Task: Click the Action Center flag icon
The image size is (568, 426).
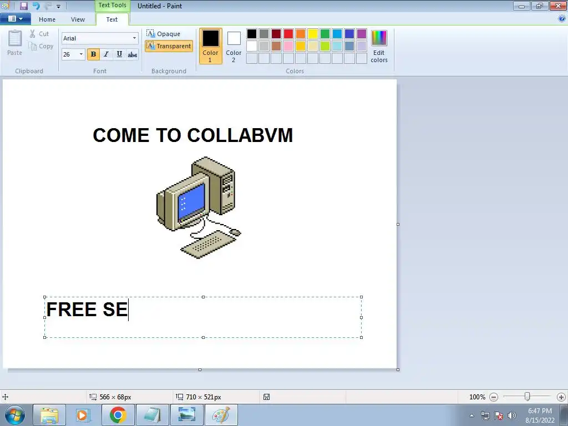Action: 499,415
